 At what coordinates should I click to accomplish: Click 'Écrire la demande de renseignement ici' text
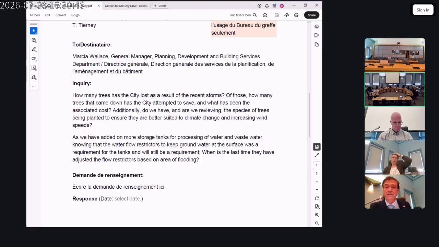(x=118, y=187)
